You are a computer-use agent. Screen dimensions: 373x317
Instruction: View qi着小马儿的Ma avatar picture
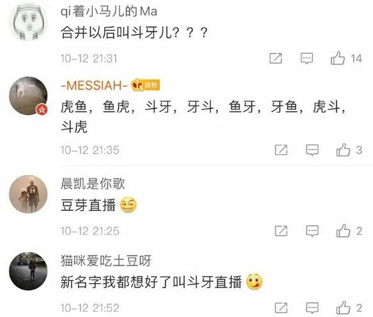coord(28,22)
